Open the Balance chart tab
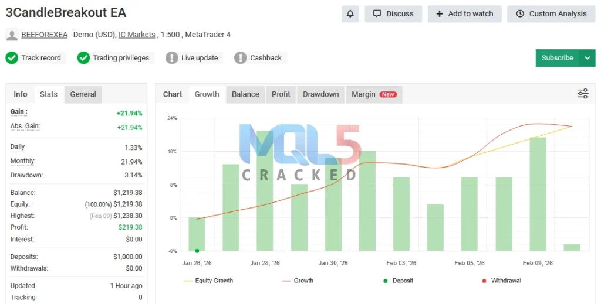Screen dimensions: 601x304 click(245, 94)
